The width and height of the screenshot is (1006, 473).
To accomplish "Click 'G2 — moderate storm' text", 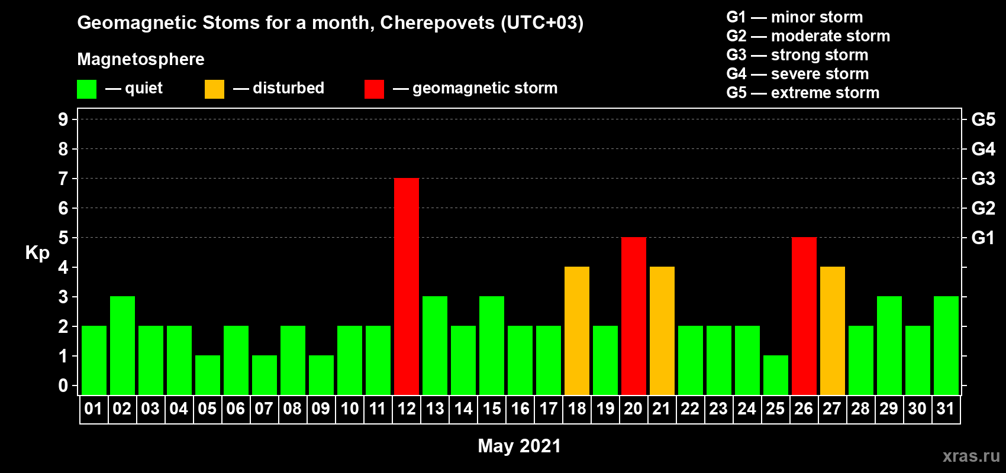I will (x=808, y=36).
